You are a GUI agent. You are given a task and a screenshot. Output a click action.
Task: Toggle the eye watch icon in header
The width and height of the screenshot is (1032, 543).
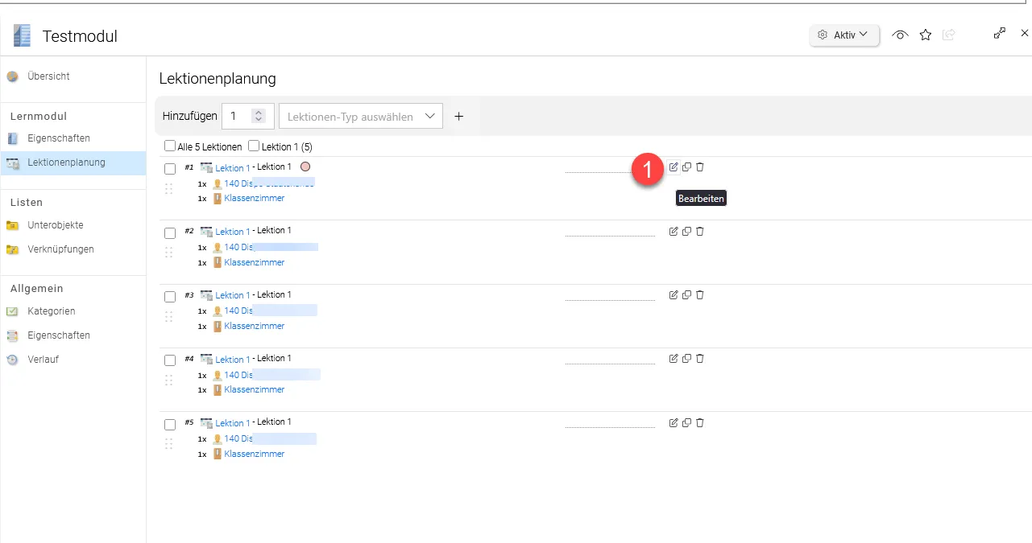(901, 35)
